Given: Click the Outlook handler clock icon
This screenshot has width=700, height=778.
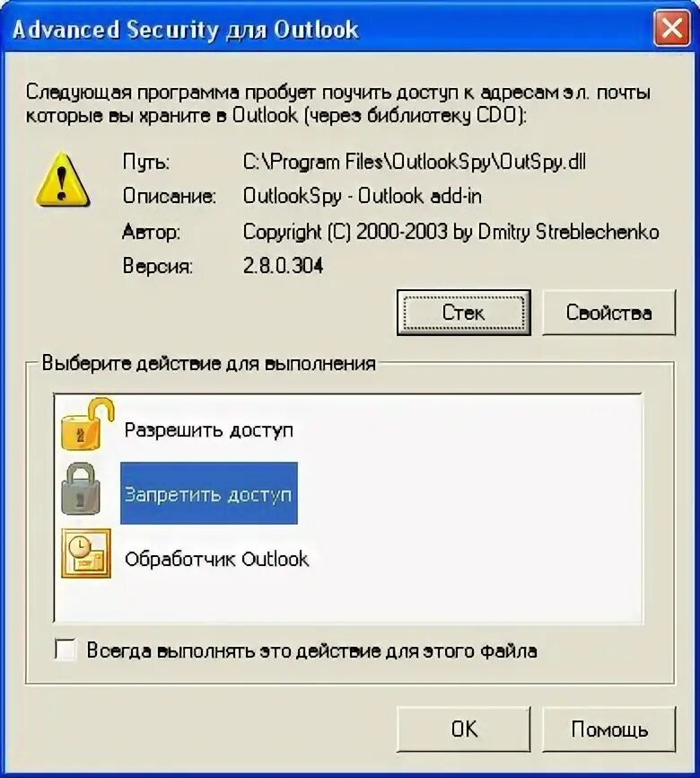Looking at the screenshot, I should coord(86,553).
